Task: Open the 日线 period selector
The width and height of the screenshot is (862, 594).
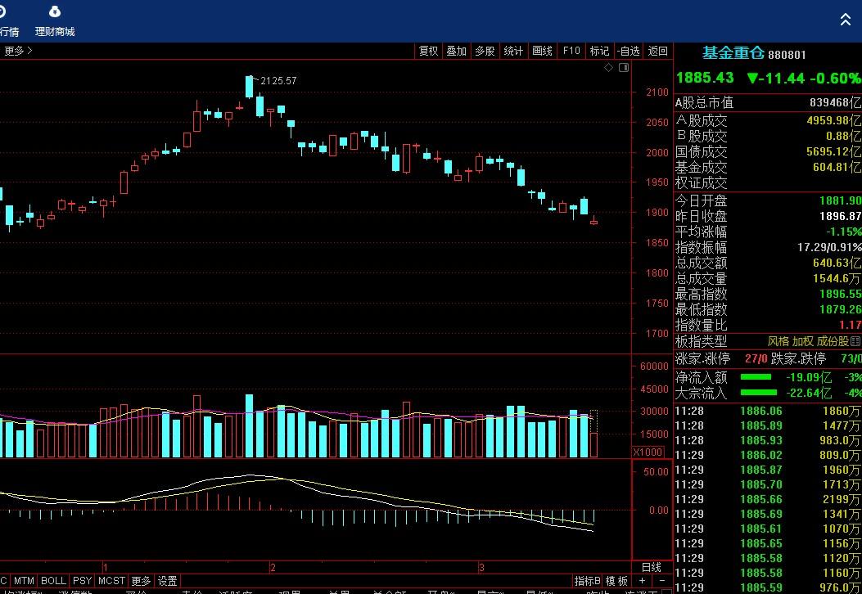Action: [651, 567]
